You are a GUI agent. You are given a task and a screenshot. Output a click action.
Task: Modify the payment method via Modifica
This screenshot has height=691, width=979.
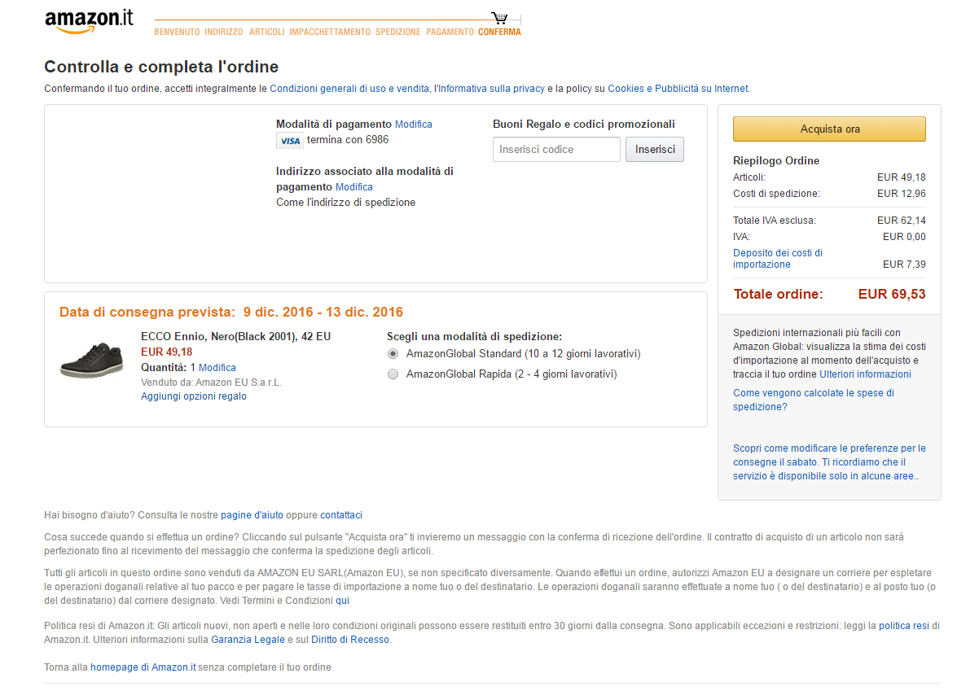(414, 125)
